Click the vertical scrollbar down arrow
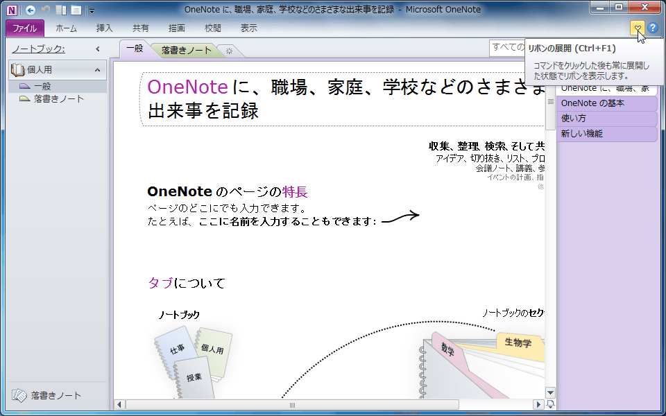This screenshot has height=416, width=666. (550, 392)
